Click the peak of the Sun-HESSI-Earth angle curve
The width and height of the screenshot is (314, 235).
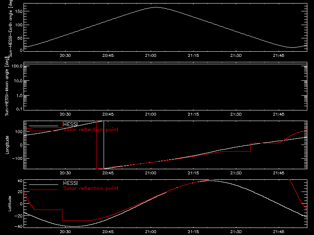tap(156, 7)
